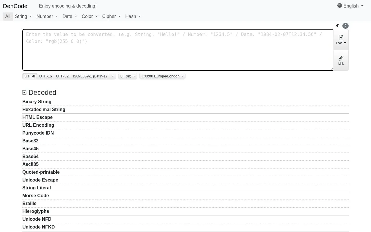Click the Base45 row
The width and height of the screenshot is (371, 232).
tap(185, 149)
